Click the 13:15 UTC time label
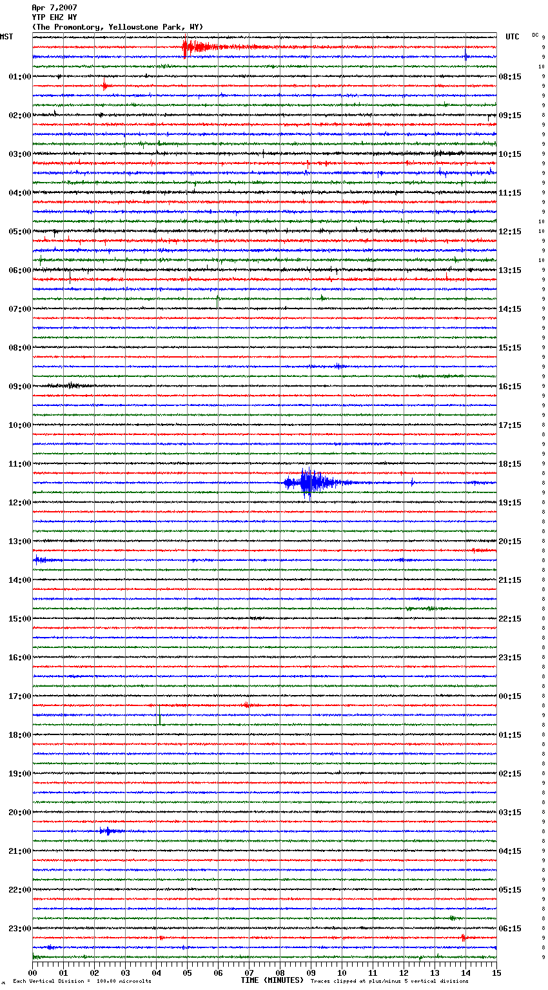 [x=510, y=270]
